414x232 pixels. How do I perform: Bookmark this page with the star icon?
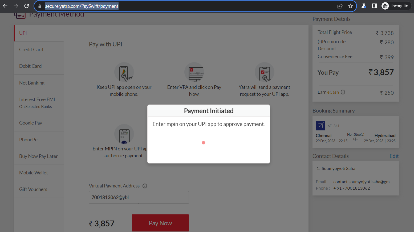pyautogui.click(x=350, y=6)
